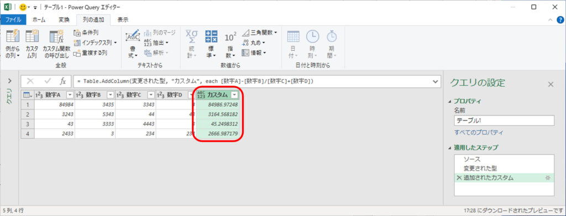
Task: Select the Add Column (列の追加) tab
Action: click(x=93, y=20)
